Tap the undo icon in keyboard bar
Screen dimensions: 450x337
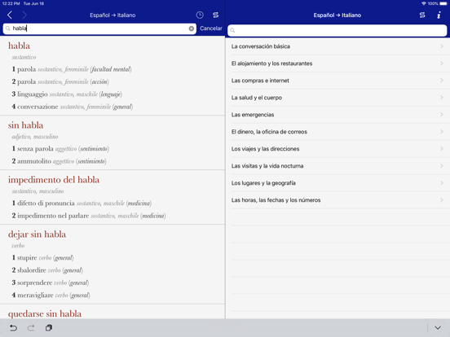[13, 327]
